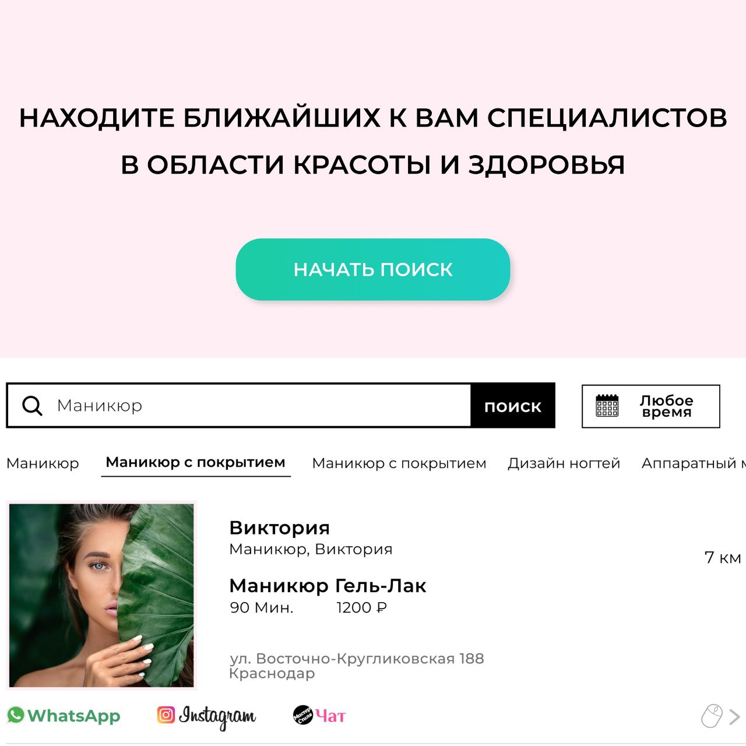
Task: Open the Виктория specialist name link
Action: (279, 527)
